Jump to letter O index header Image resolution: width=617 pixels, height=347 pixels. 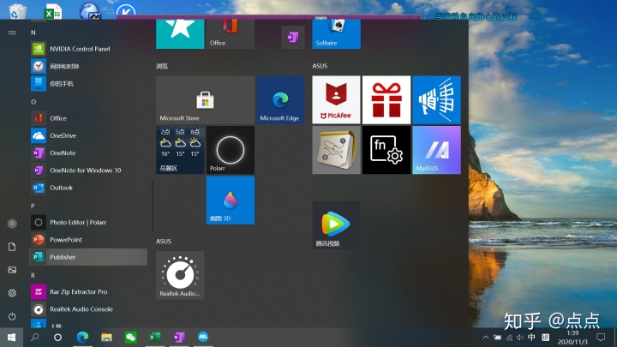coord(33,102)
